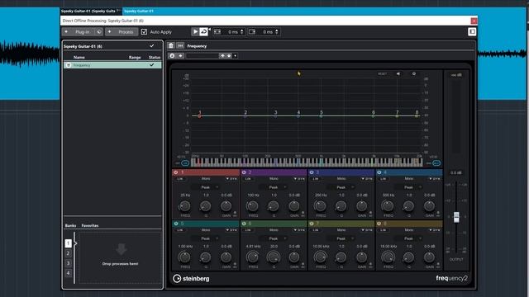
Task: Open the Favorites tab
Action: tap(90, 225)
